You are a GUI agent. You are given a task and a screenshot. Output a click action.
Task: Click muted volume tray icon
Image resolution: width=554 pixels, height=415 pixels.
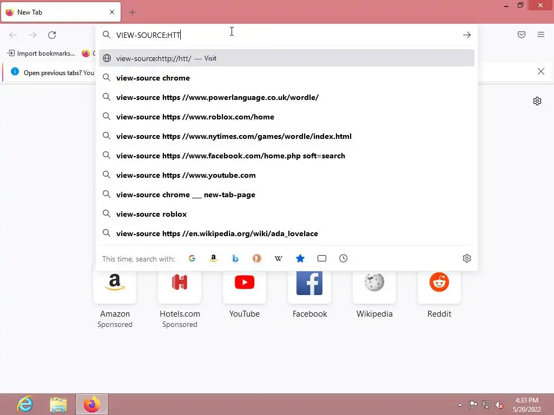[499, 405]
